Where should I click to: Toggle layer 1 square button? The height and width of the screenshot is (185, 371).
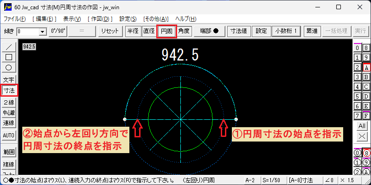pyautogui.click(x=357, y=57)
